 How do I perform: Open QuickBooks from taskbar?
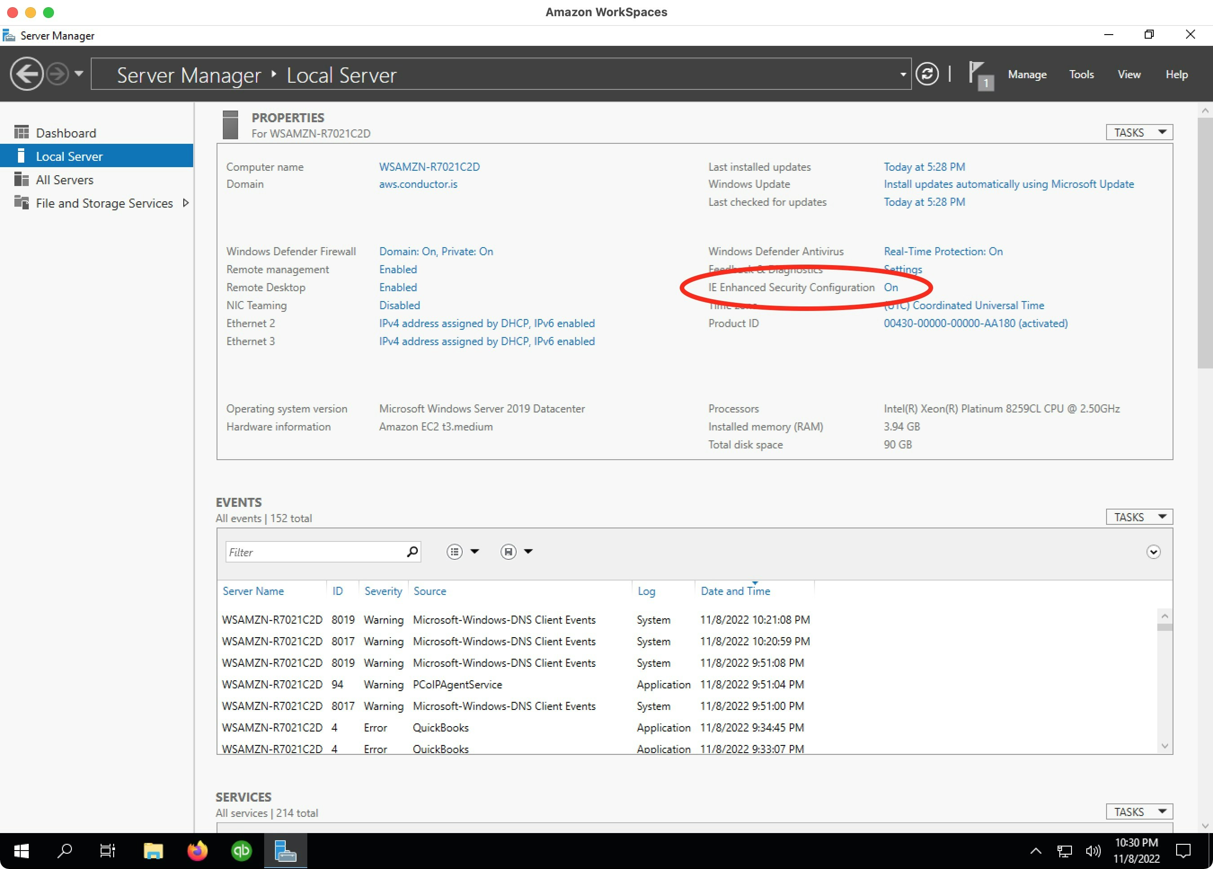pyautogui.click(x=241, y=850)
